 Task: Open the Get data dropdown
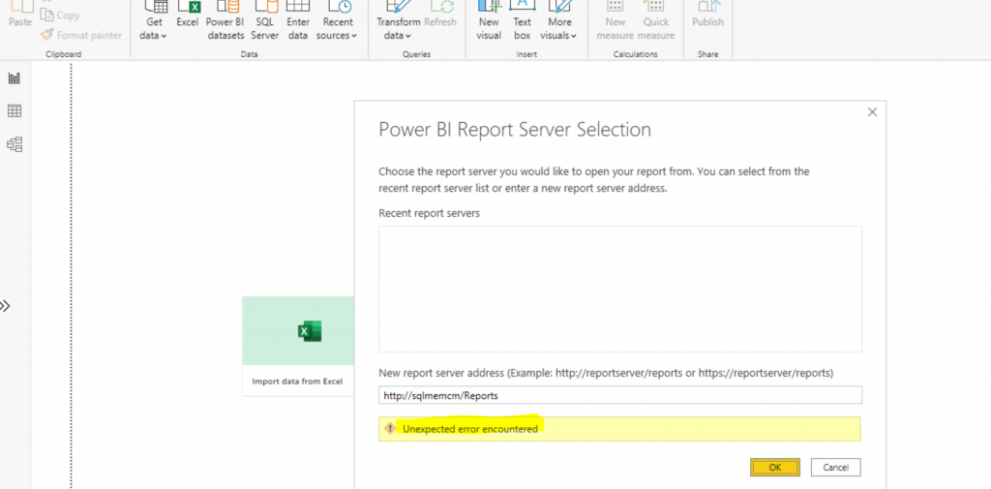[x=154, y=22]
